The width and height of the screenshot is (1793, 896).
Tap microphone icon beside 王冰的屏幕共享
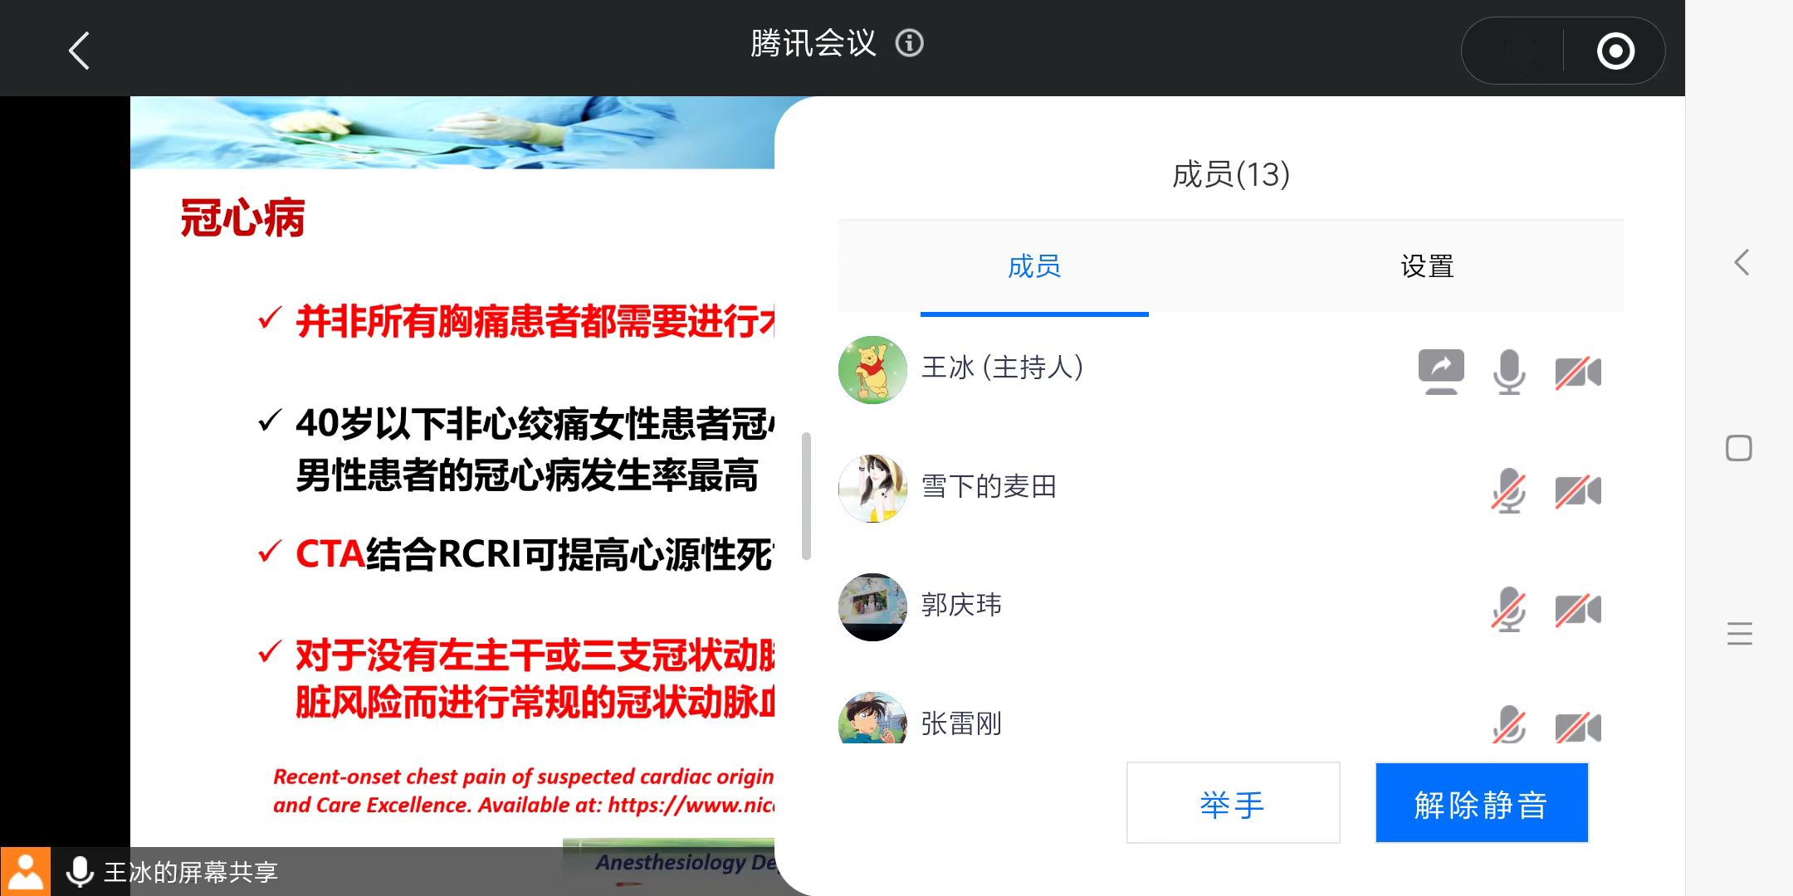pyautogui.click(x=80, y=872)
